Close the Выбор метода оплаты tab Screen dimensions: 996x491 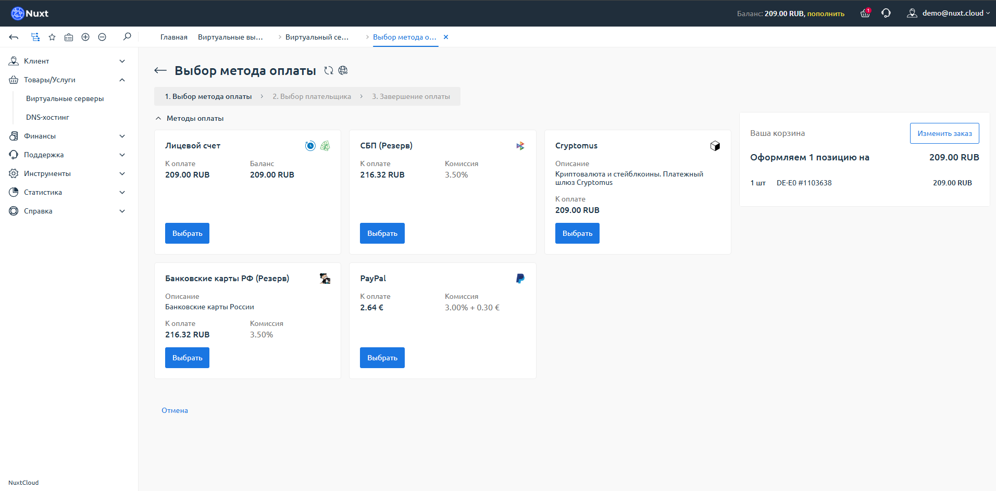click(446, 37)
